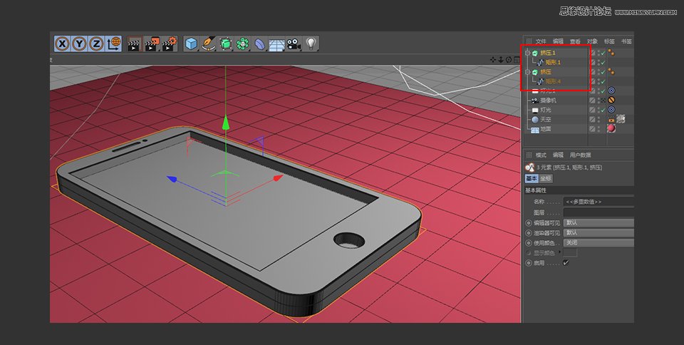Screen dimensions: 684x345
Task: Add a light via lightbulb icon
Action: [311, 43]
